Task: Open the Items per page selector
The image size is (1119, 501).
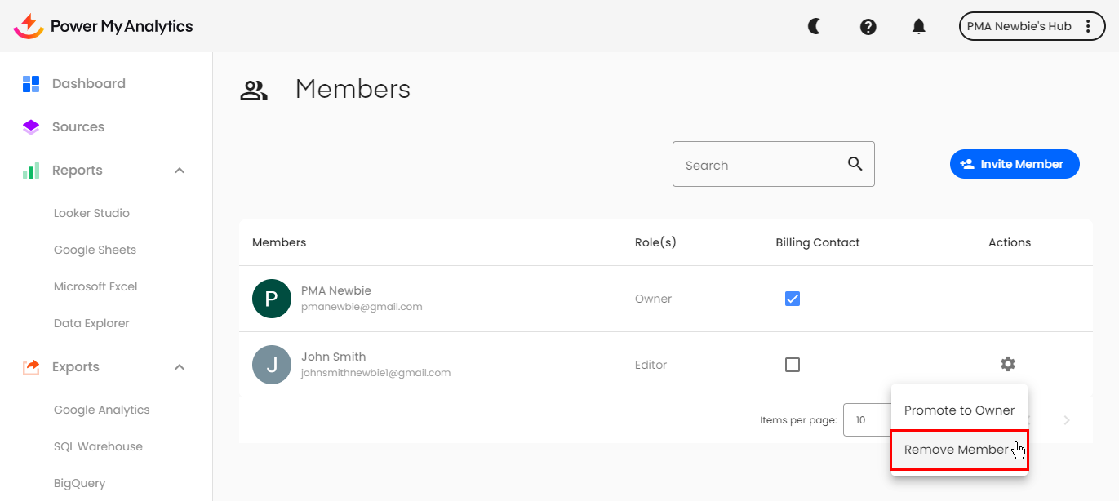Action: coord(867,420)
